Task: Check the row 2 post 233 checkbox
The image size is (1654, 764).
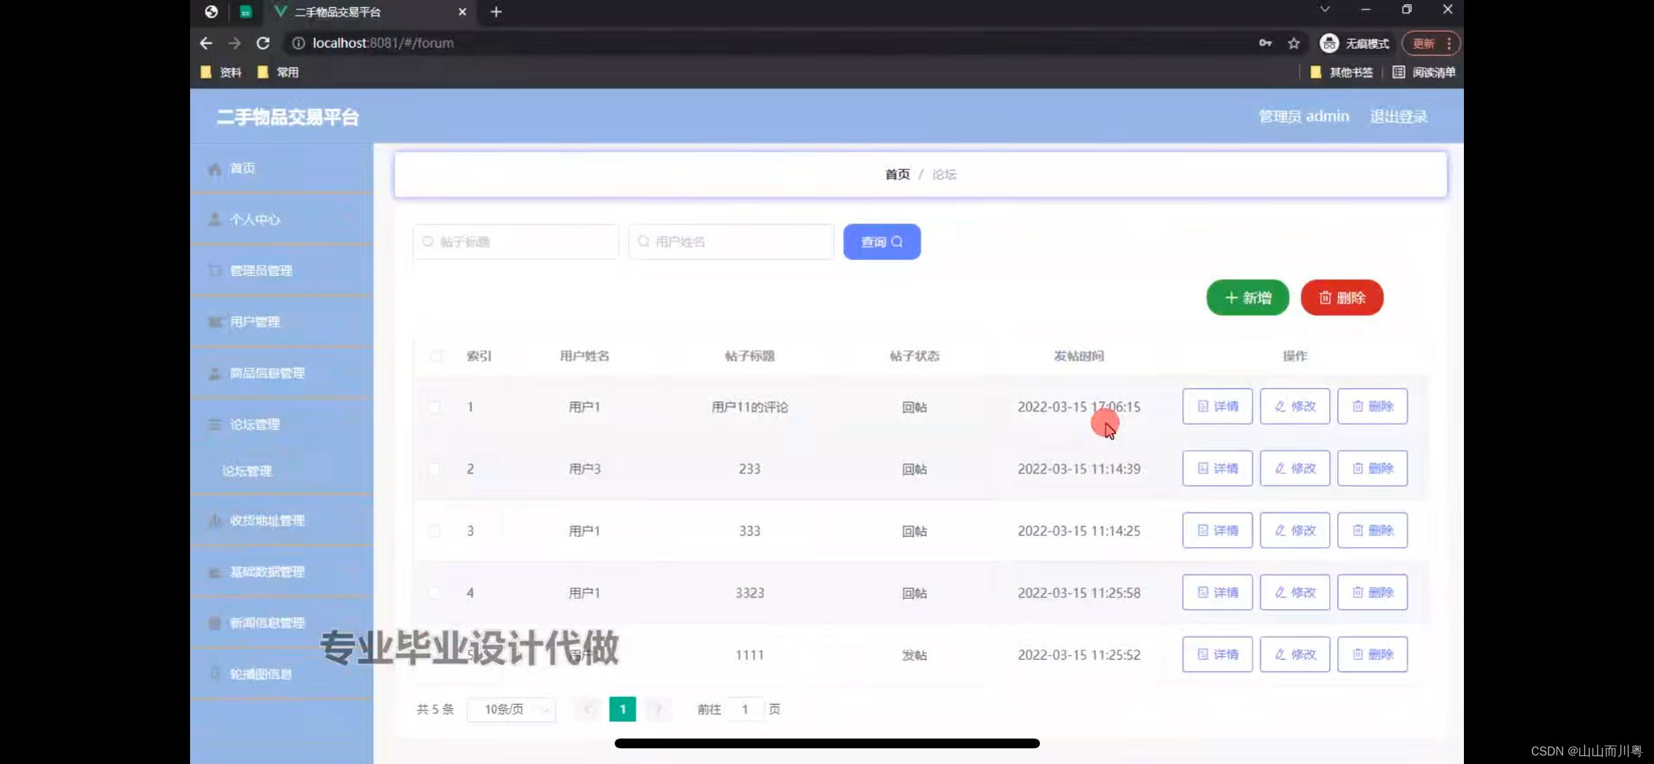Action: pos(434,469)
